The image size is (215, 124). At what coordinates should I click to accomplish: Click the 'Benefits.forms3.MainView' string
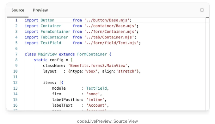pos(98,66)
